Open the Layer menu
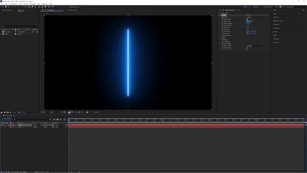Image resolution: width=307 pixels, height=173 pixels. pyautogui.click(x=20, y=4)
